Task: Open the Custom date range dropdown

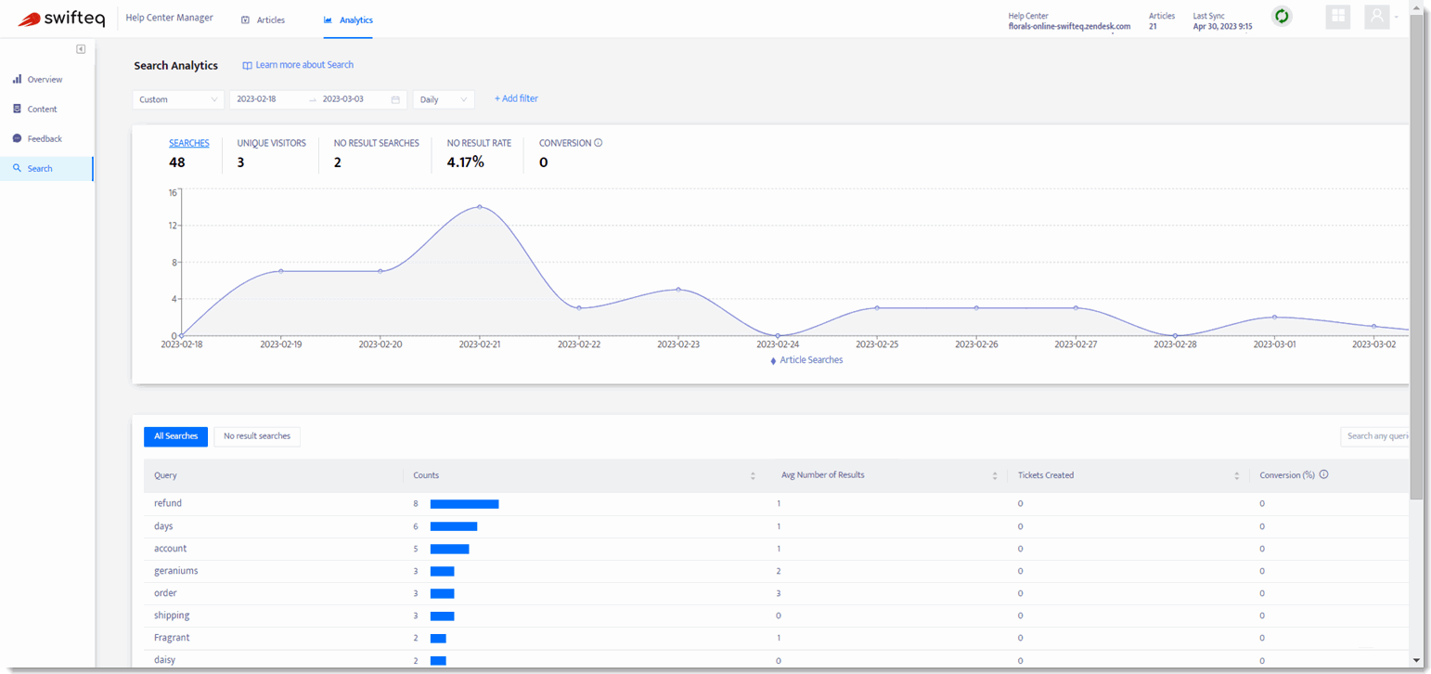Action: tap(177, 98)
